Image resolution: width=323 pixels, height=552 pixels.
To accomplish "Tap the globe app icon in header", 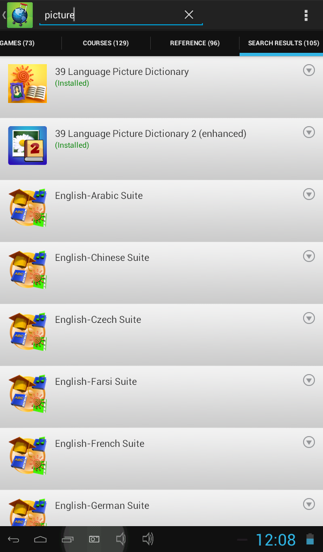I will (20, 15).
